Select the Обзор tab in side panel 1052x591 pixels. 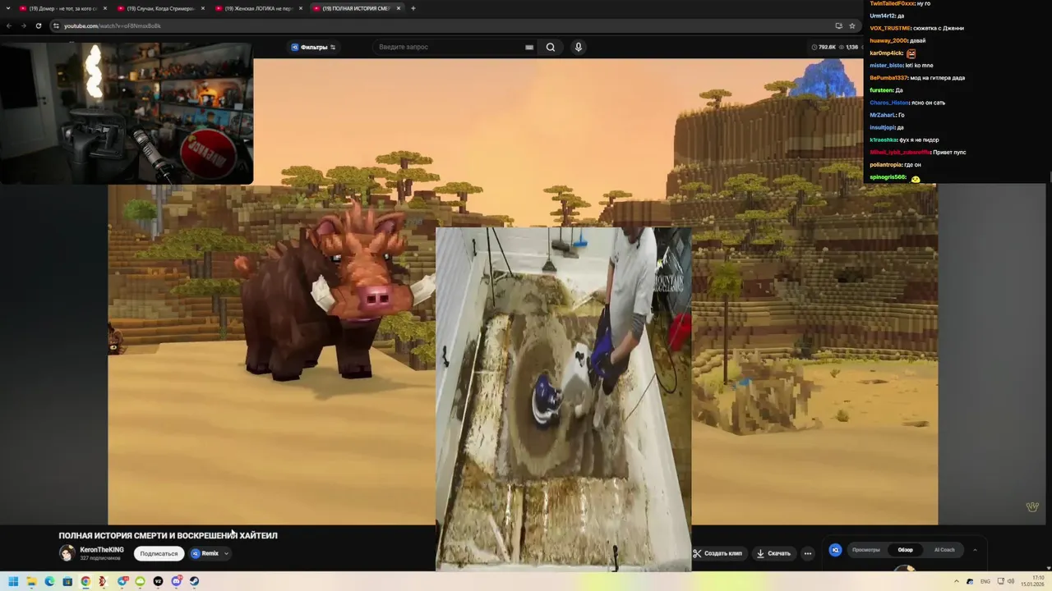[905, 550]
